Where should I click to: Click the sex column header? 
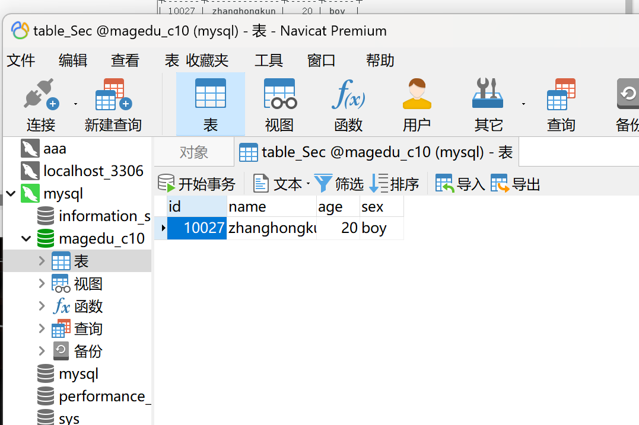[x=382, y=206]
